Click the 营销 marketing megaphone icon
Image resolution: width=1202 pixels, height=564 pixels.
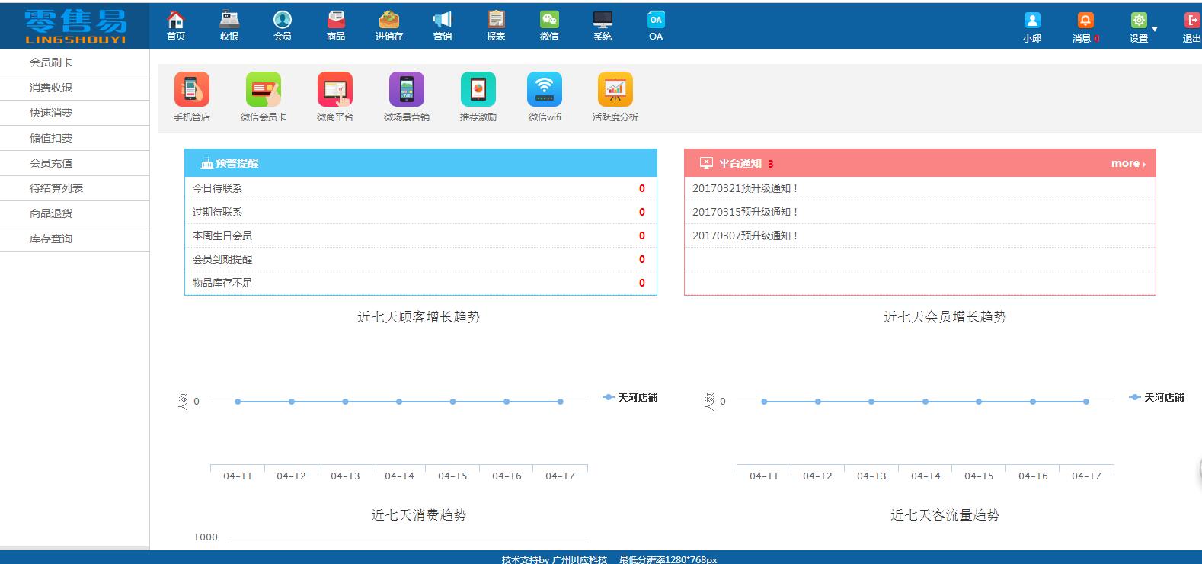click(443, 19)
